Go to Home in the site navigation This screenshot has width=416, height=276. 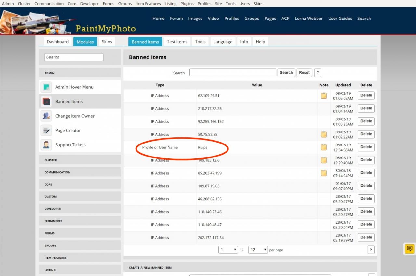pos(159,19)
